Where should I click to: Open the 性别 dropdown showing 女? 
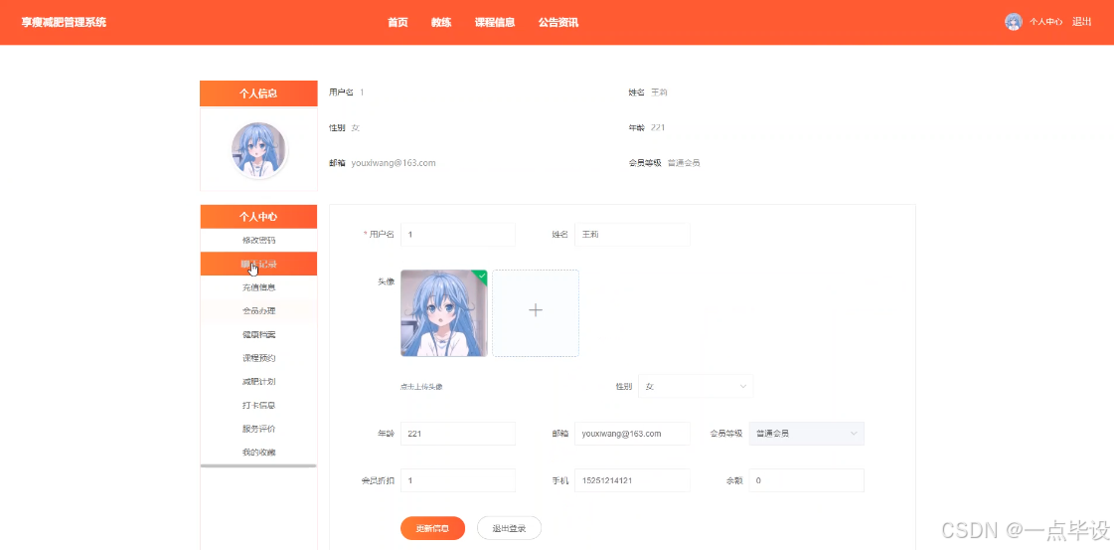tap(696, 386)
